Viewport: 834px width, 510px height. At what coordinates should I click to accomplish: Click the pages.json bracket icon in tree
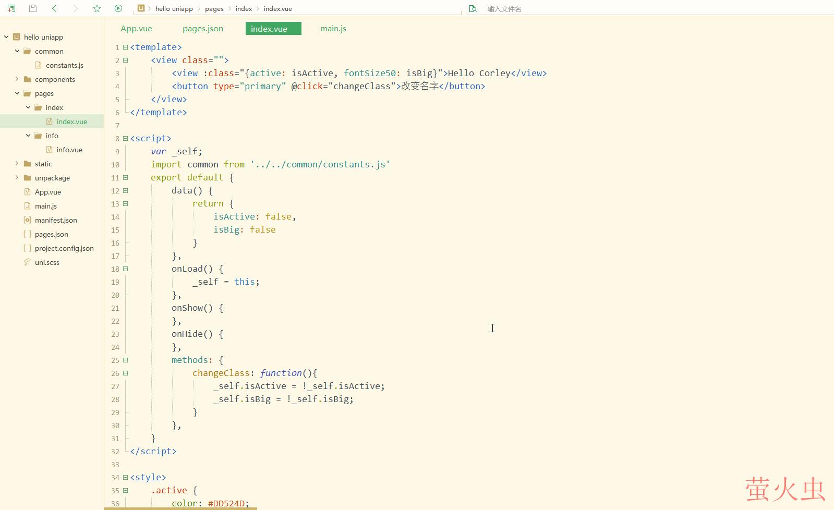point(27,234)
